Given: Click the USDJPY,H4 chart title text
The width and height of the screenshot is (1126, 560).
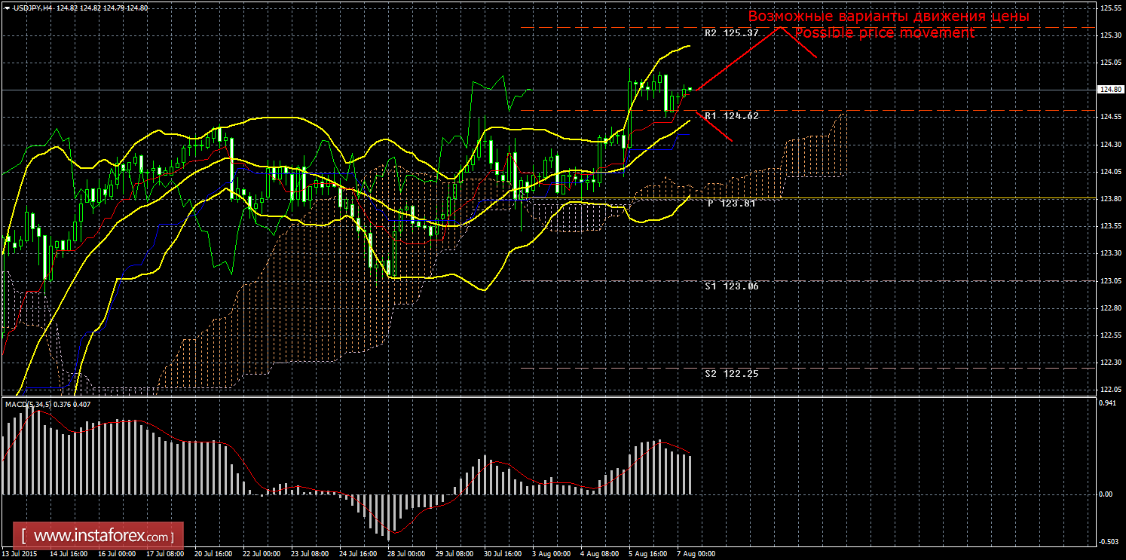Looking at the screenshot, I should (x=31, y=8).
